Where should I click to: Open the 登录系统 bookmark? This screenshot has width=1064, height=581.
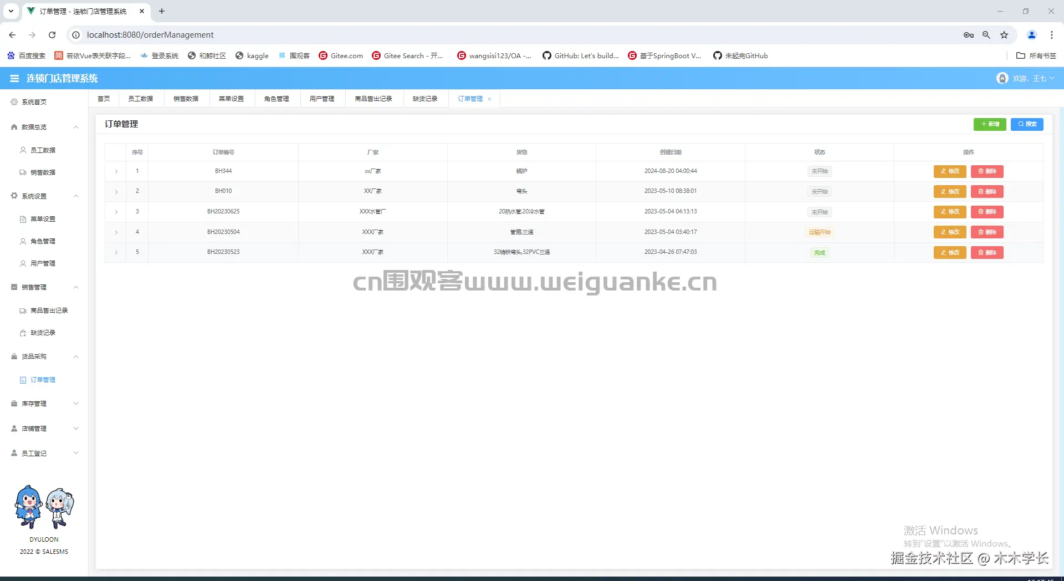[x=159, y=55]
